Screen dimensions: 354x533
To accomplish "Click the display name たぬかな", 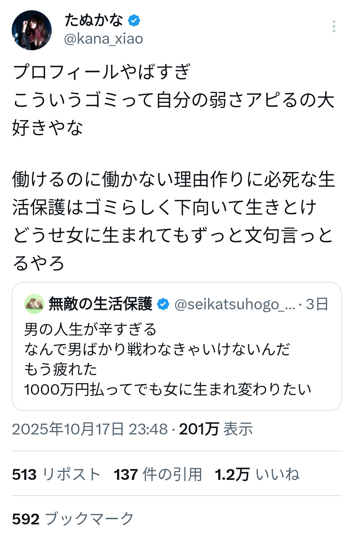I will 94,21.
